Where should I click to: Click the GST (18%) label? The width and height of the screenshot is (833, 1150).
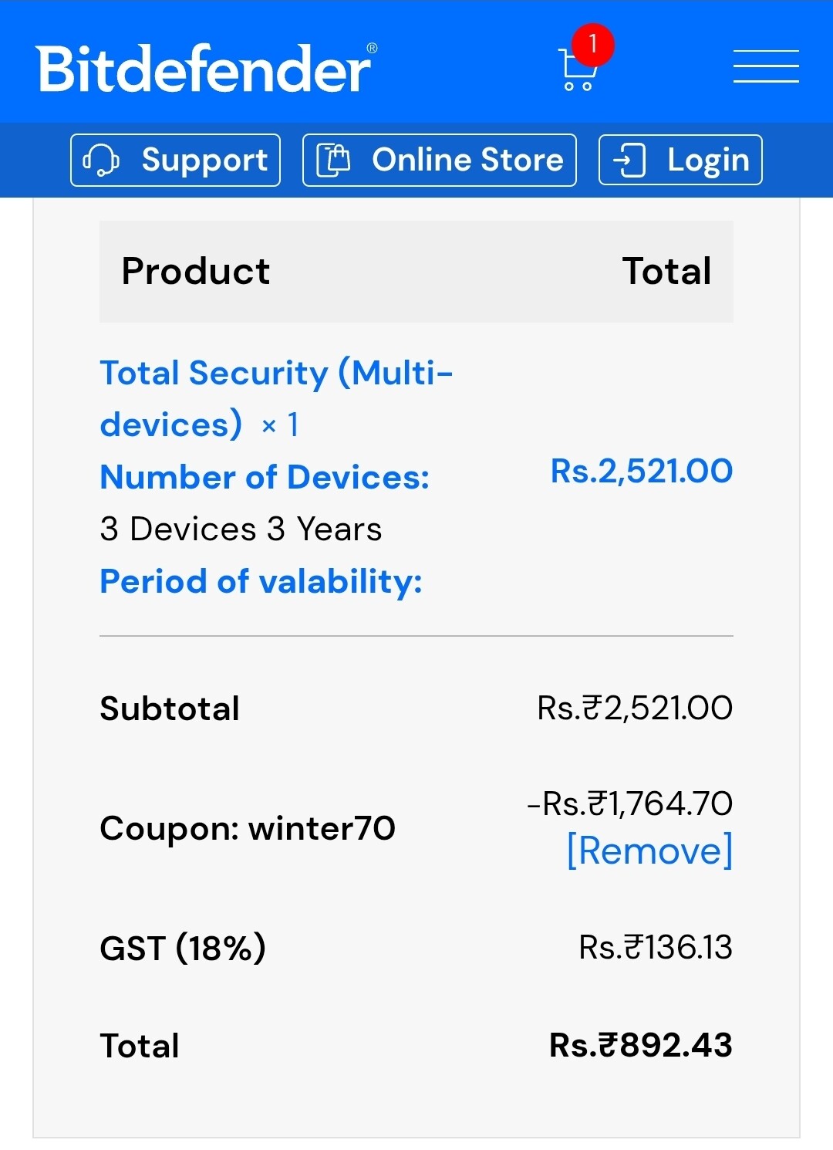[x=183, y=948]
